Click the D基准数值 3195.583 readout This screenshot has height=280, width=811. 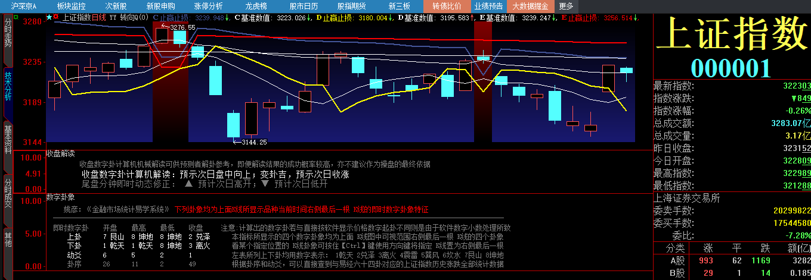point(435,18)
